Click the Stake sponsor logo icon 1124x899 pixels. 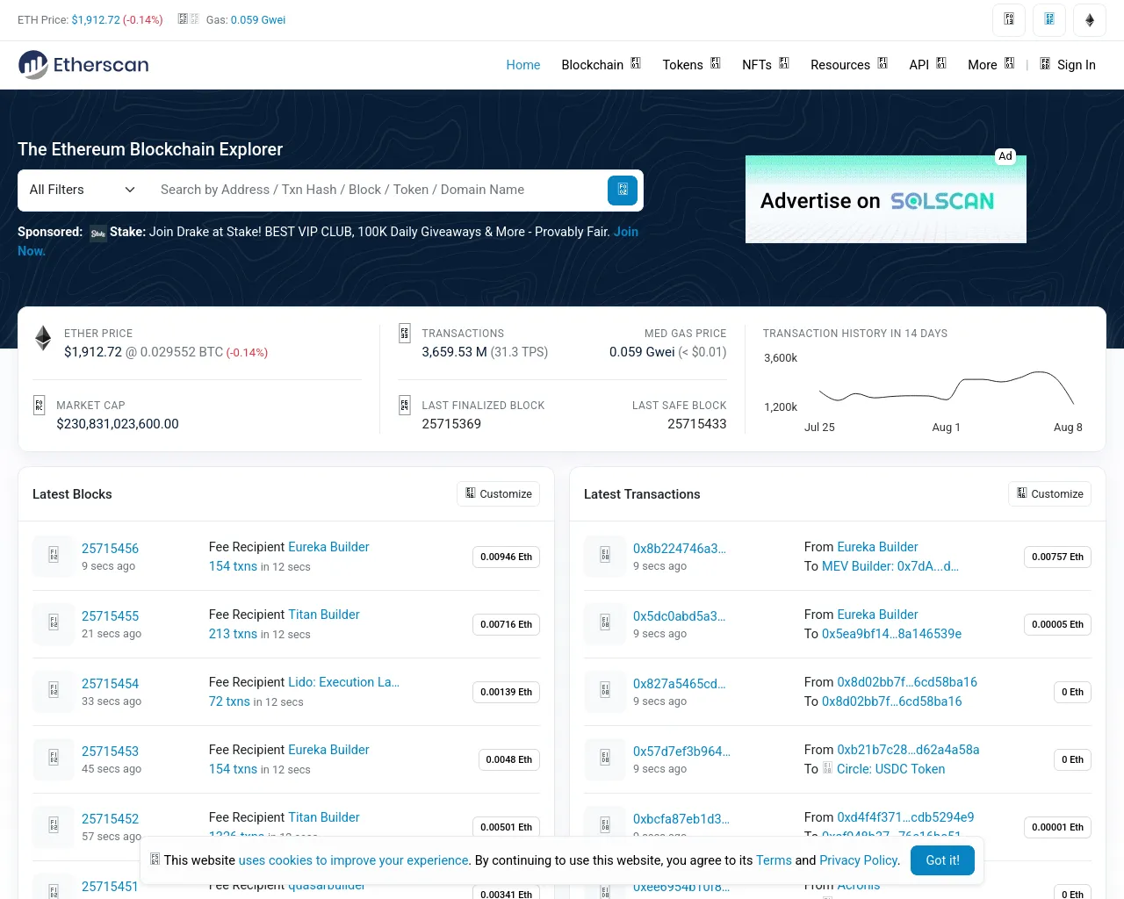98,234
